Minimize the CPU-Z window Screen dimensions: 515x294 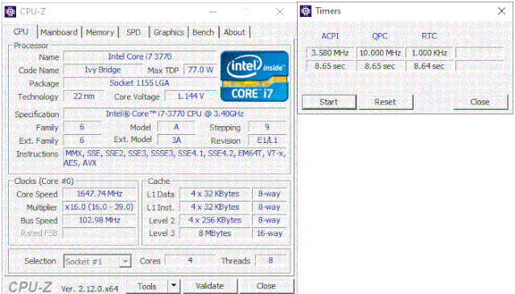pyautogui.click(x=212, y=12)
